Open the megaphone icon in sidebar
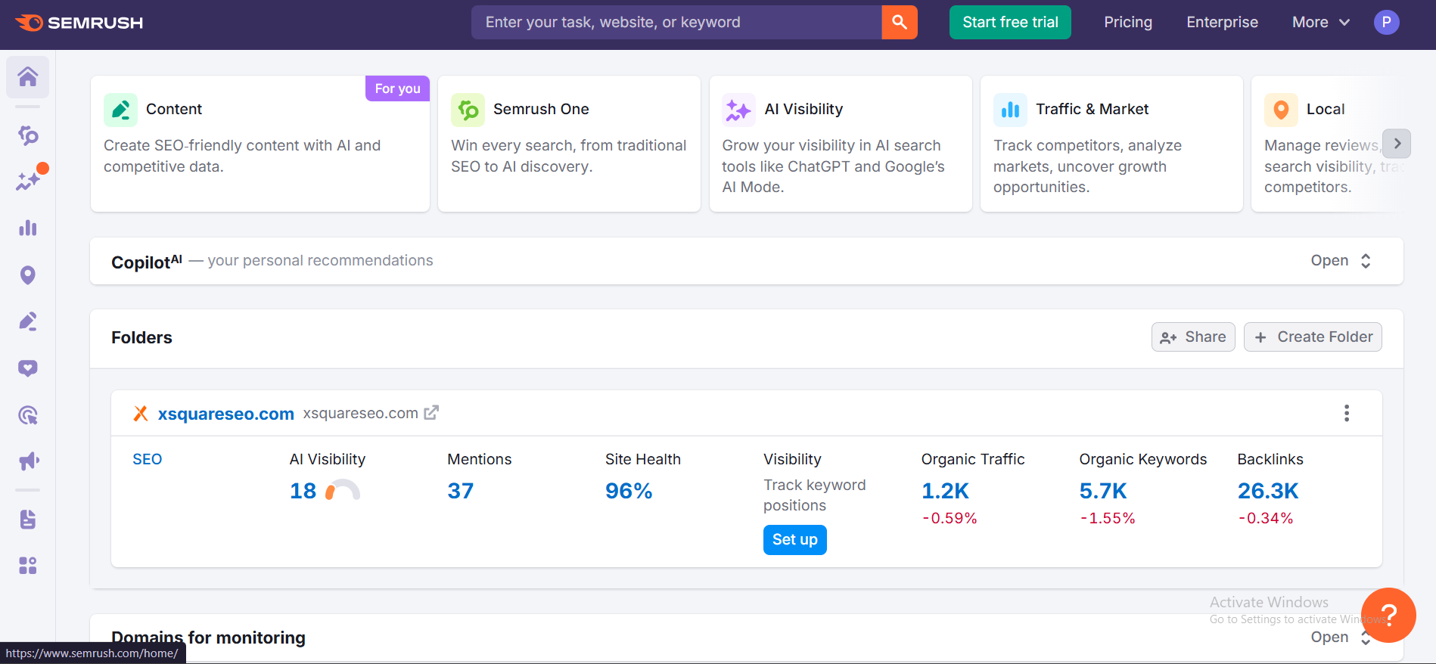The width and height of the screenshot is (1436, 664). (28, 461)
